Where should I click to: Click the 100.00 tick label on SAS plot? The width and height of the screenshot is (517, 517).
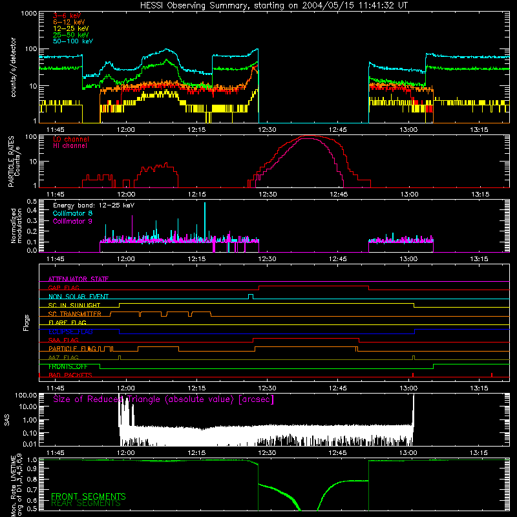click(x=26, y=396)
